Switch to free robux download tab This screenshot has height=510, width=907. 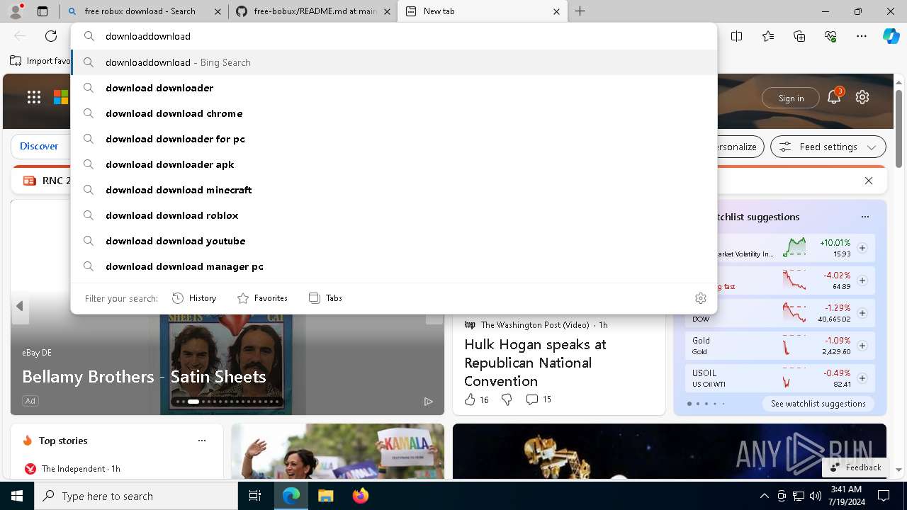(145, 11)
